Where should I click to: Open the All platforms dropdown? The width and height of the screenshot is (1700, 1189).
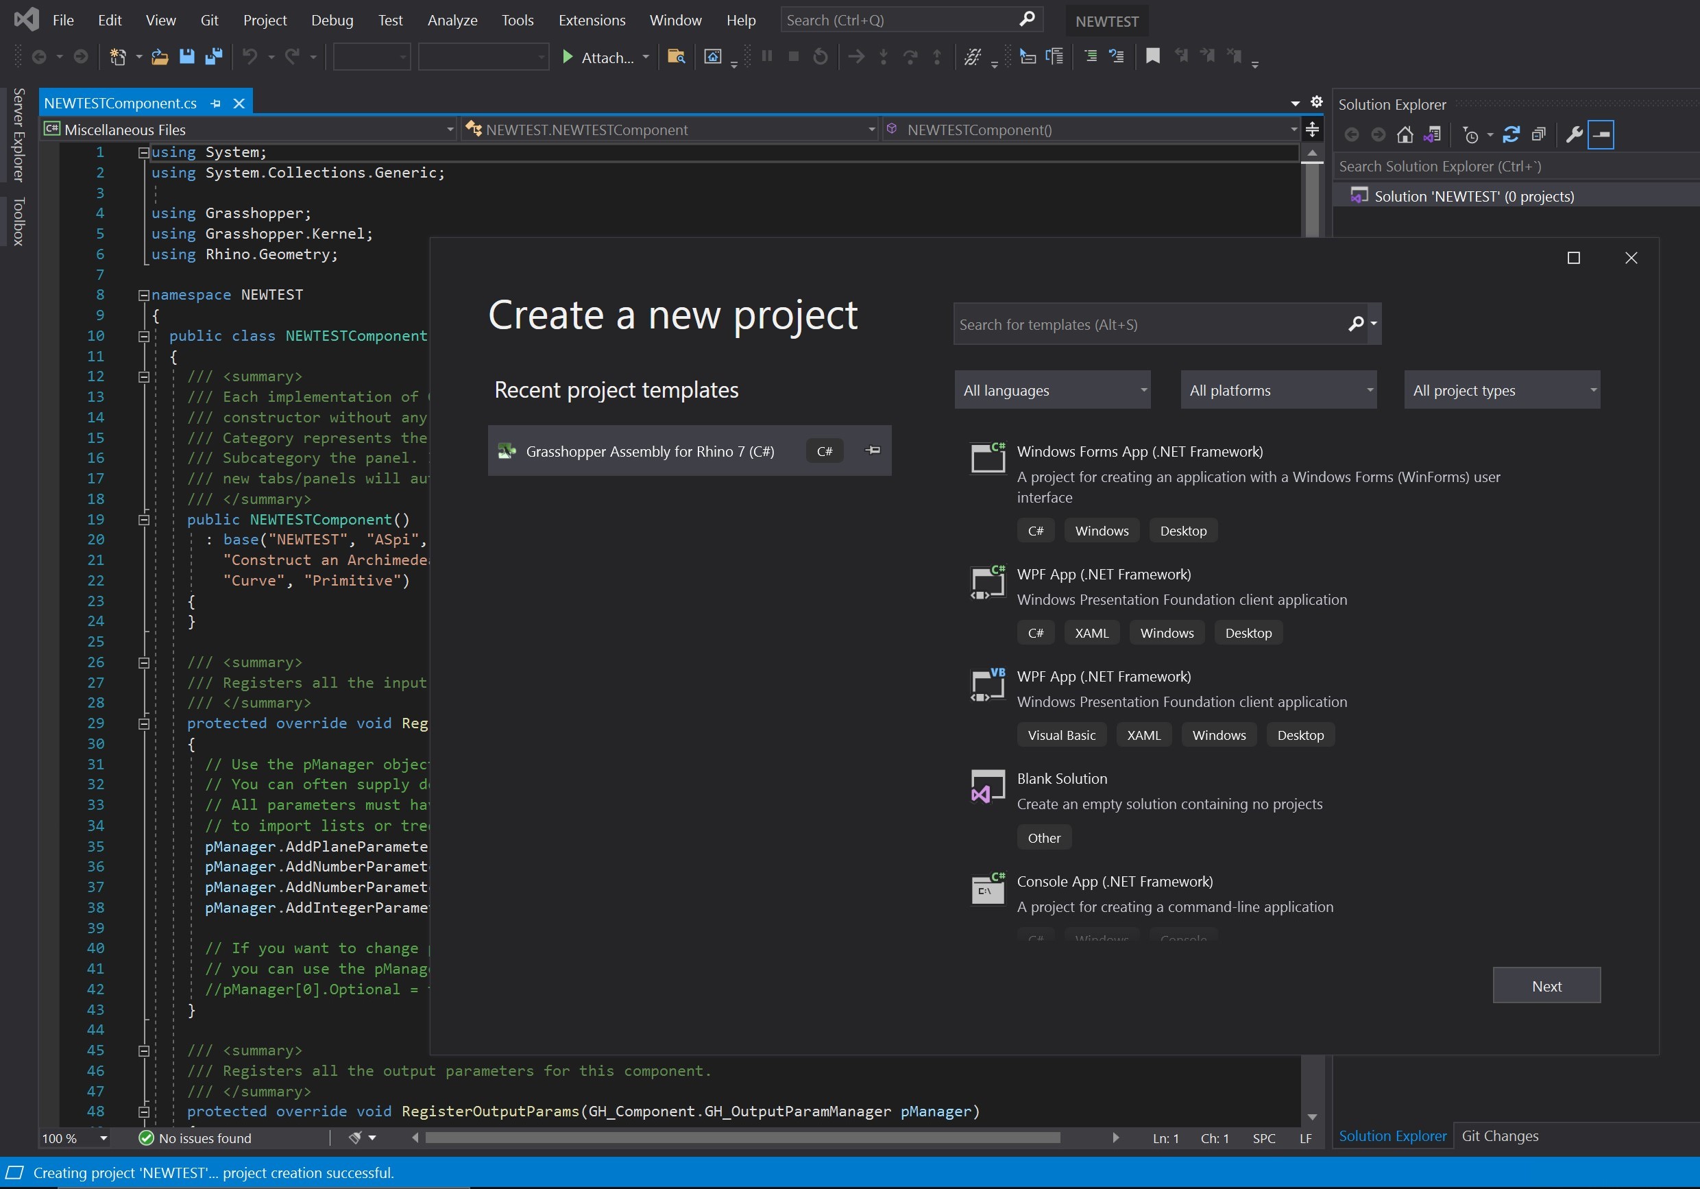pyautogui.click(x=1278, y=390)
